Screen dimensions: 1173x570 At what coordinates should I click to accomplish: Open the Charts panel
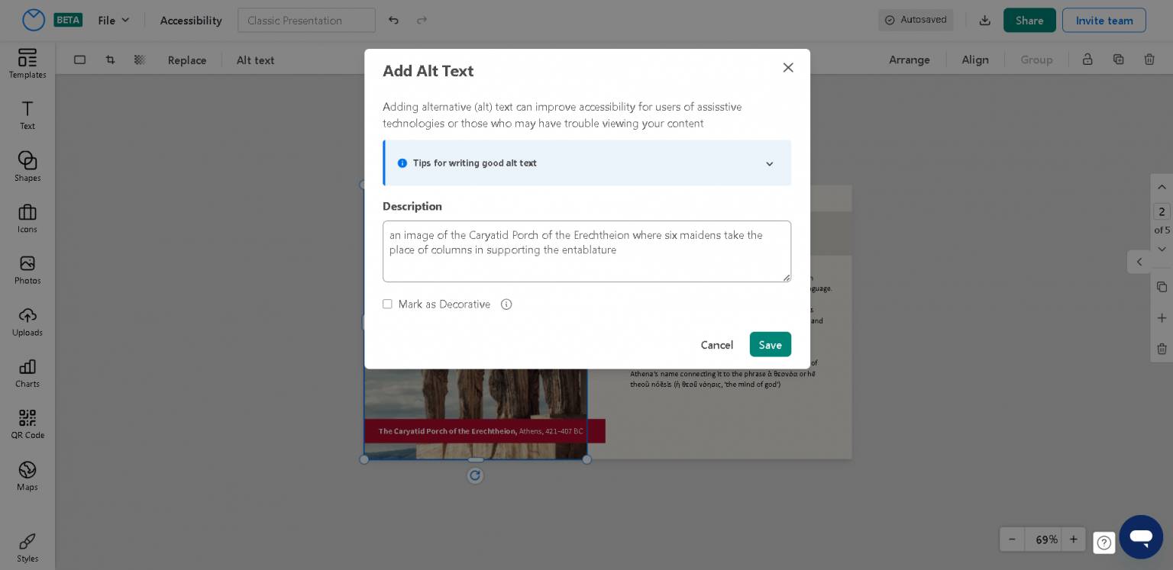pos(27,373)
